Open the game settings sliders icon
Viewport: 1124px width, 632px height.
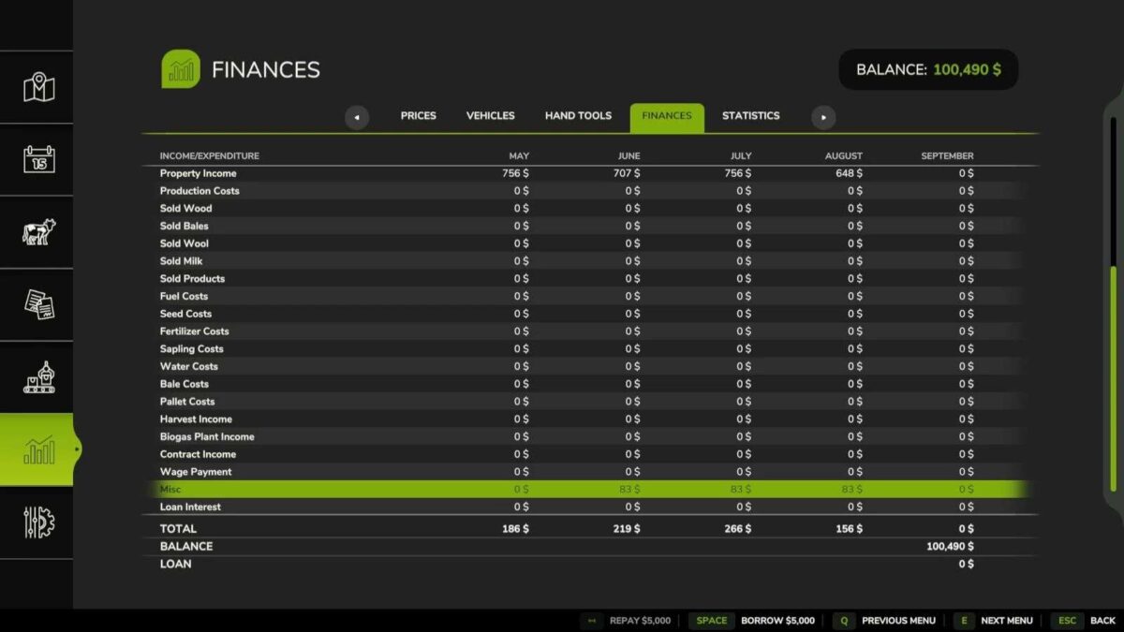tap(37, 522)
